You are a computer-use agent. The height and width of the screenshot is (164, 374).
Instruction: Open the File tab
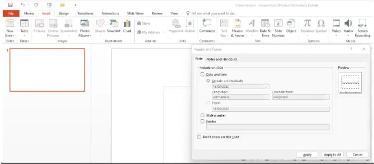point(11,14)
